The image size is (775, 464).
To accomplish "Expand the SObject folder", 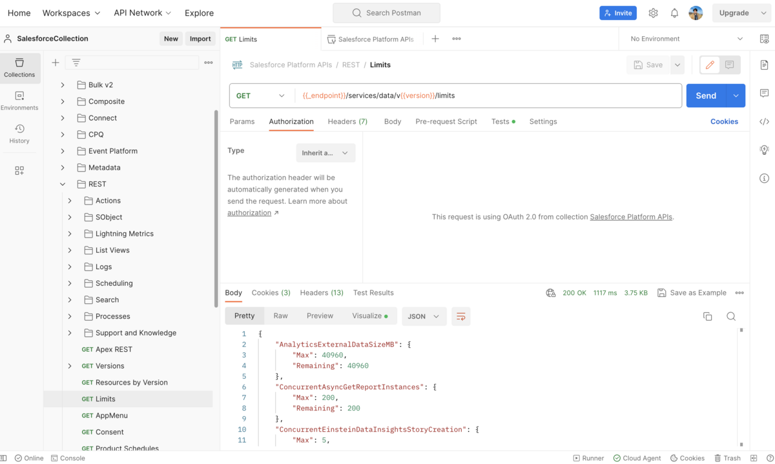I will (x=70, y=217).
